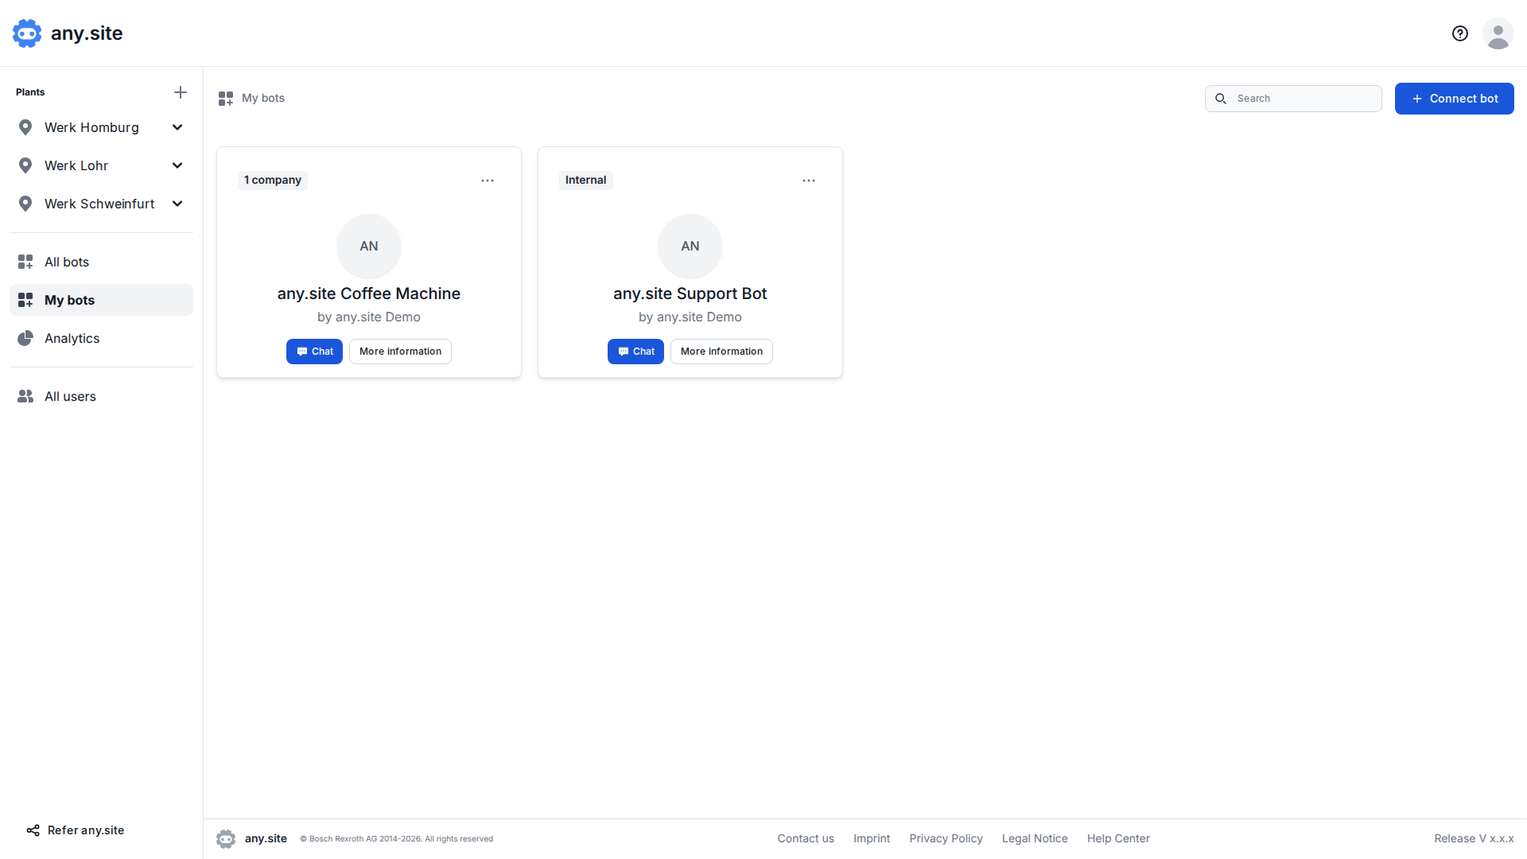Click the Werk Lohr location pin icon
Screen dimensions: 1527x859
click(25, 165)
